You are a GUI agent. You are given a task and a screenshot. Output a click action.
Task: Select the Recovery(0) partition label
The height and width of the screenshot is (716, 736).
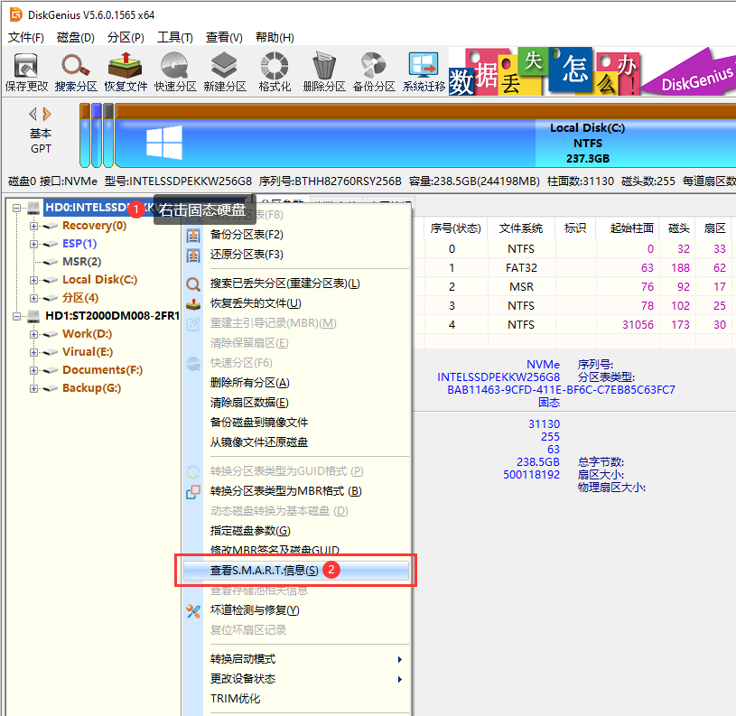(x=94, y=226)
